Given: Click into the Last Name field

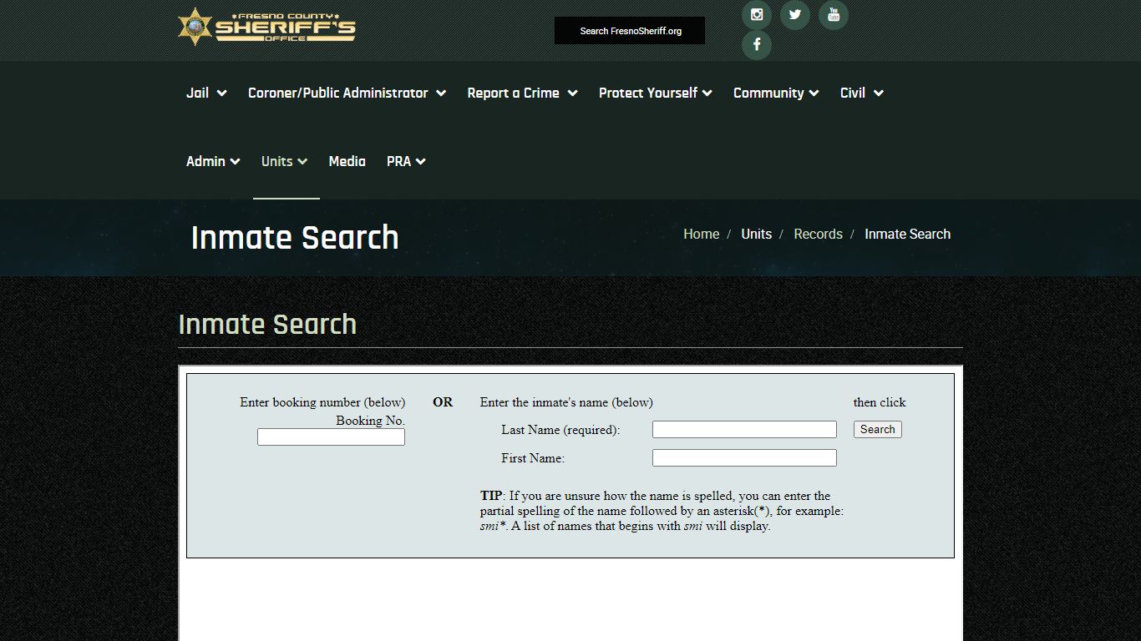Looking at the screenshot, I should click(744, 430).
